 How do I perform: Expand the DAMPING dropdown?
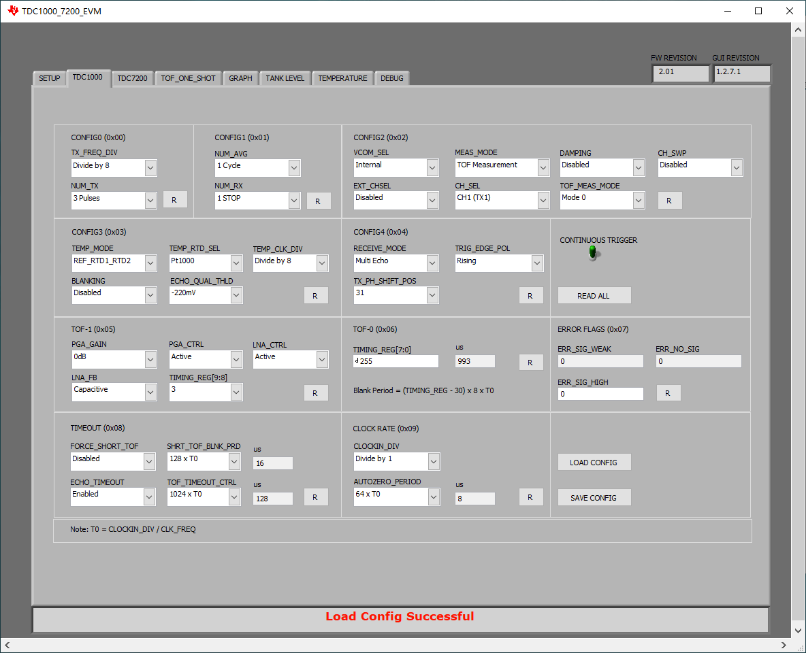602,167
